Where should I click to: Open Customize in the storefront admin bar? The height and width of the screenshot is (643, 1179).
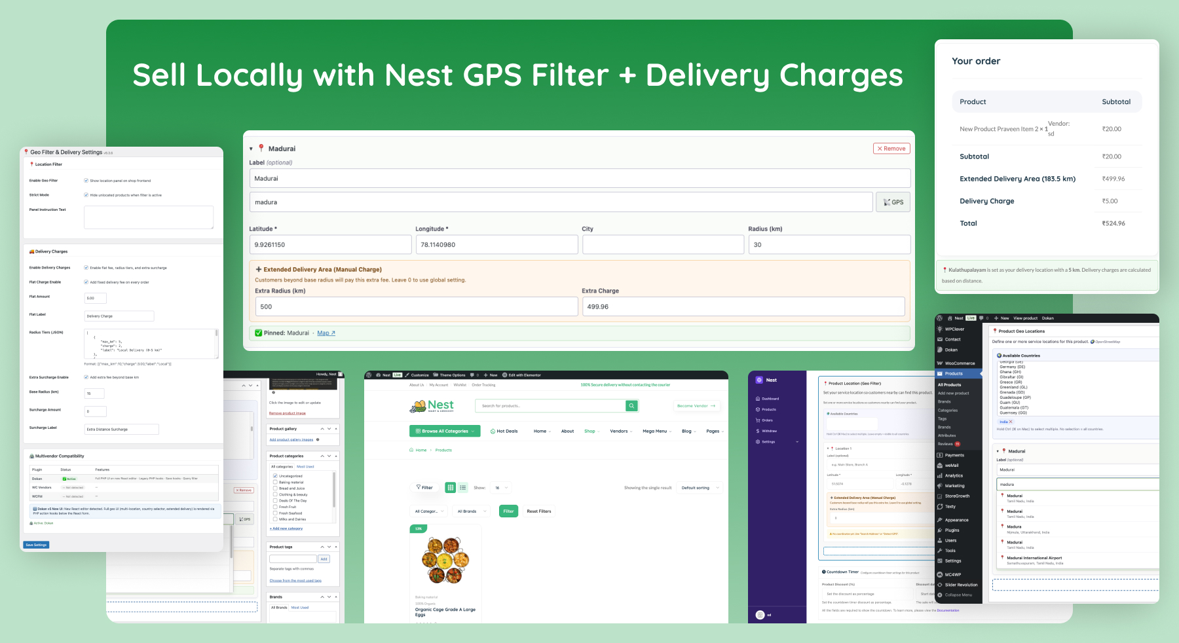pyautogui.click(x=417, y=375)
